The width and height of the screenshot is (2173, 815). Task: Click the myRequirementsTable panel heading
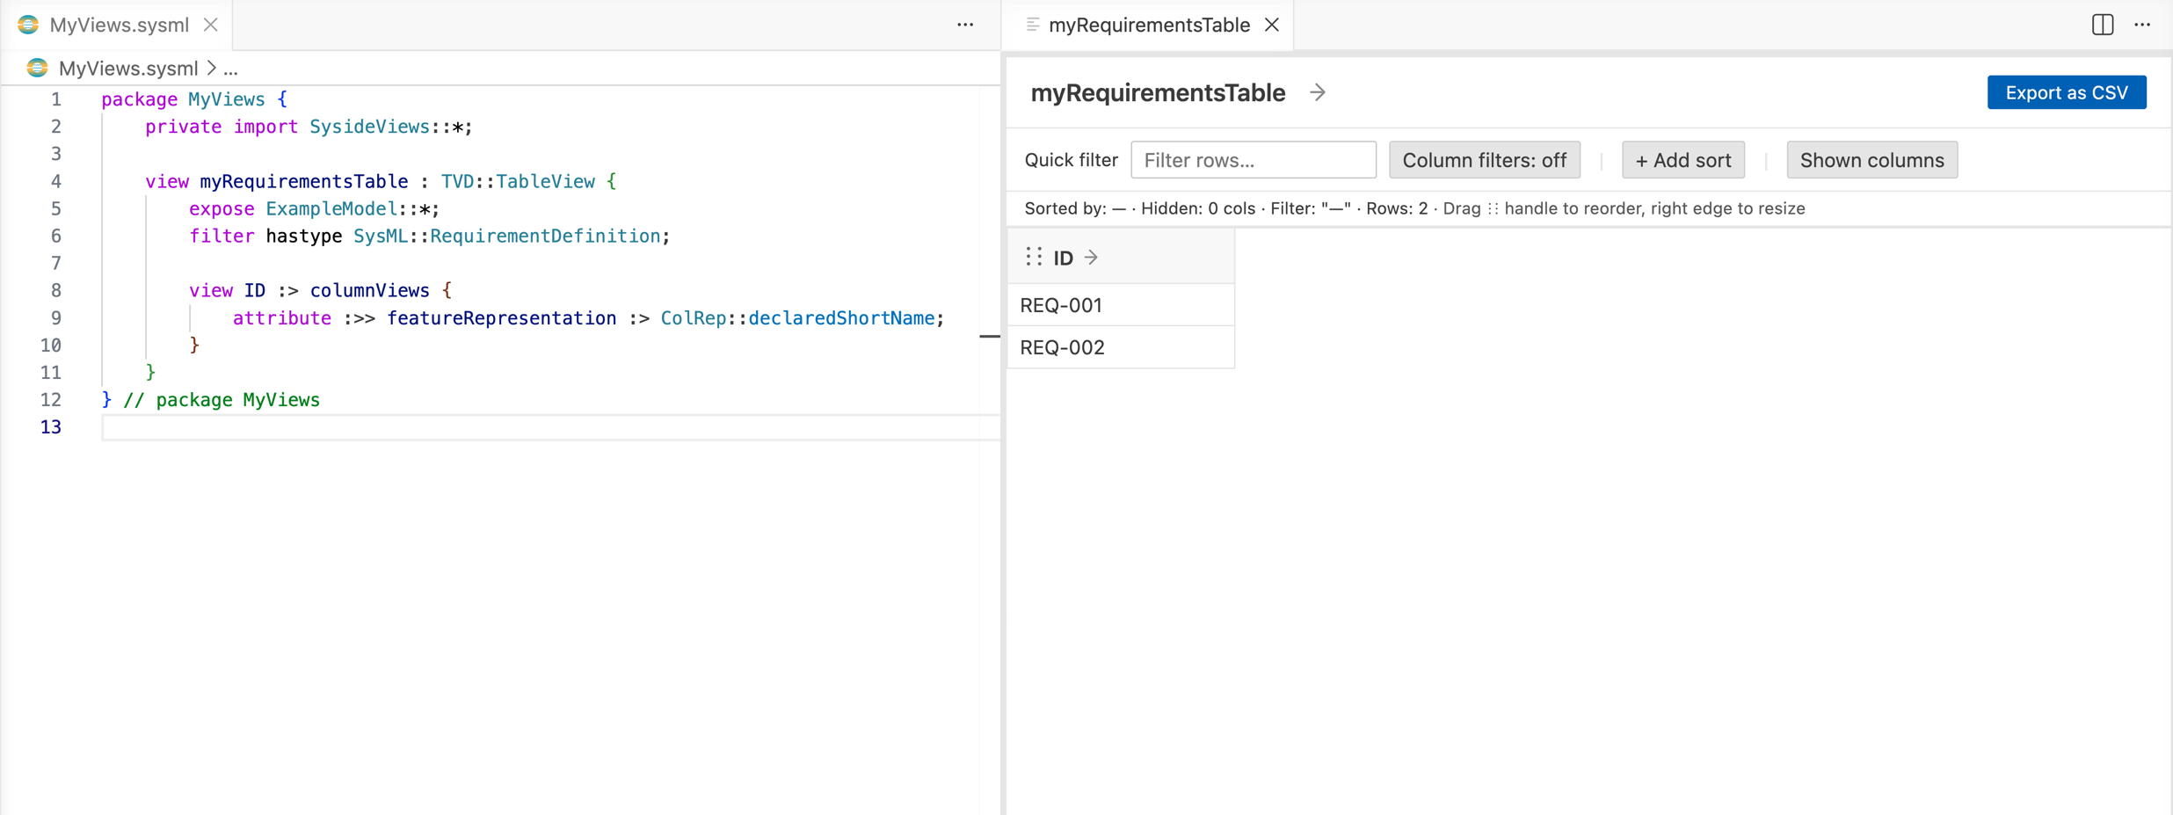tap(1158, 92)
